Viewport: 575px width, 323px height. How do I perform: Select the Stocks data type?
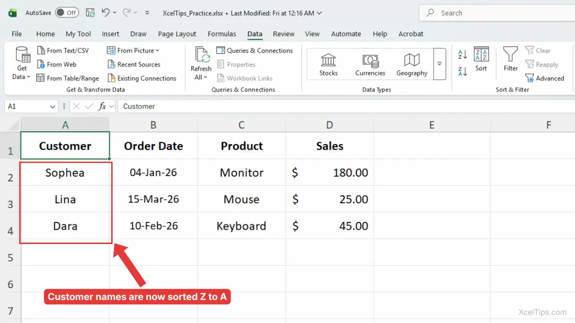click(329, 64)
